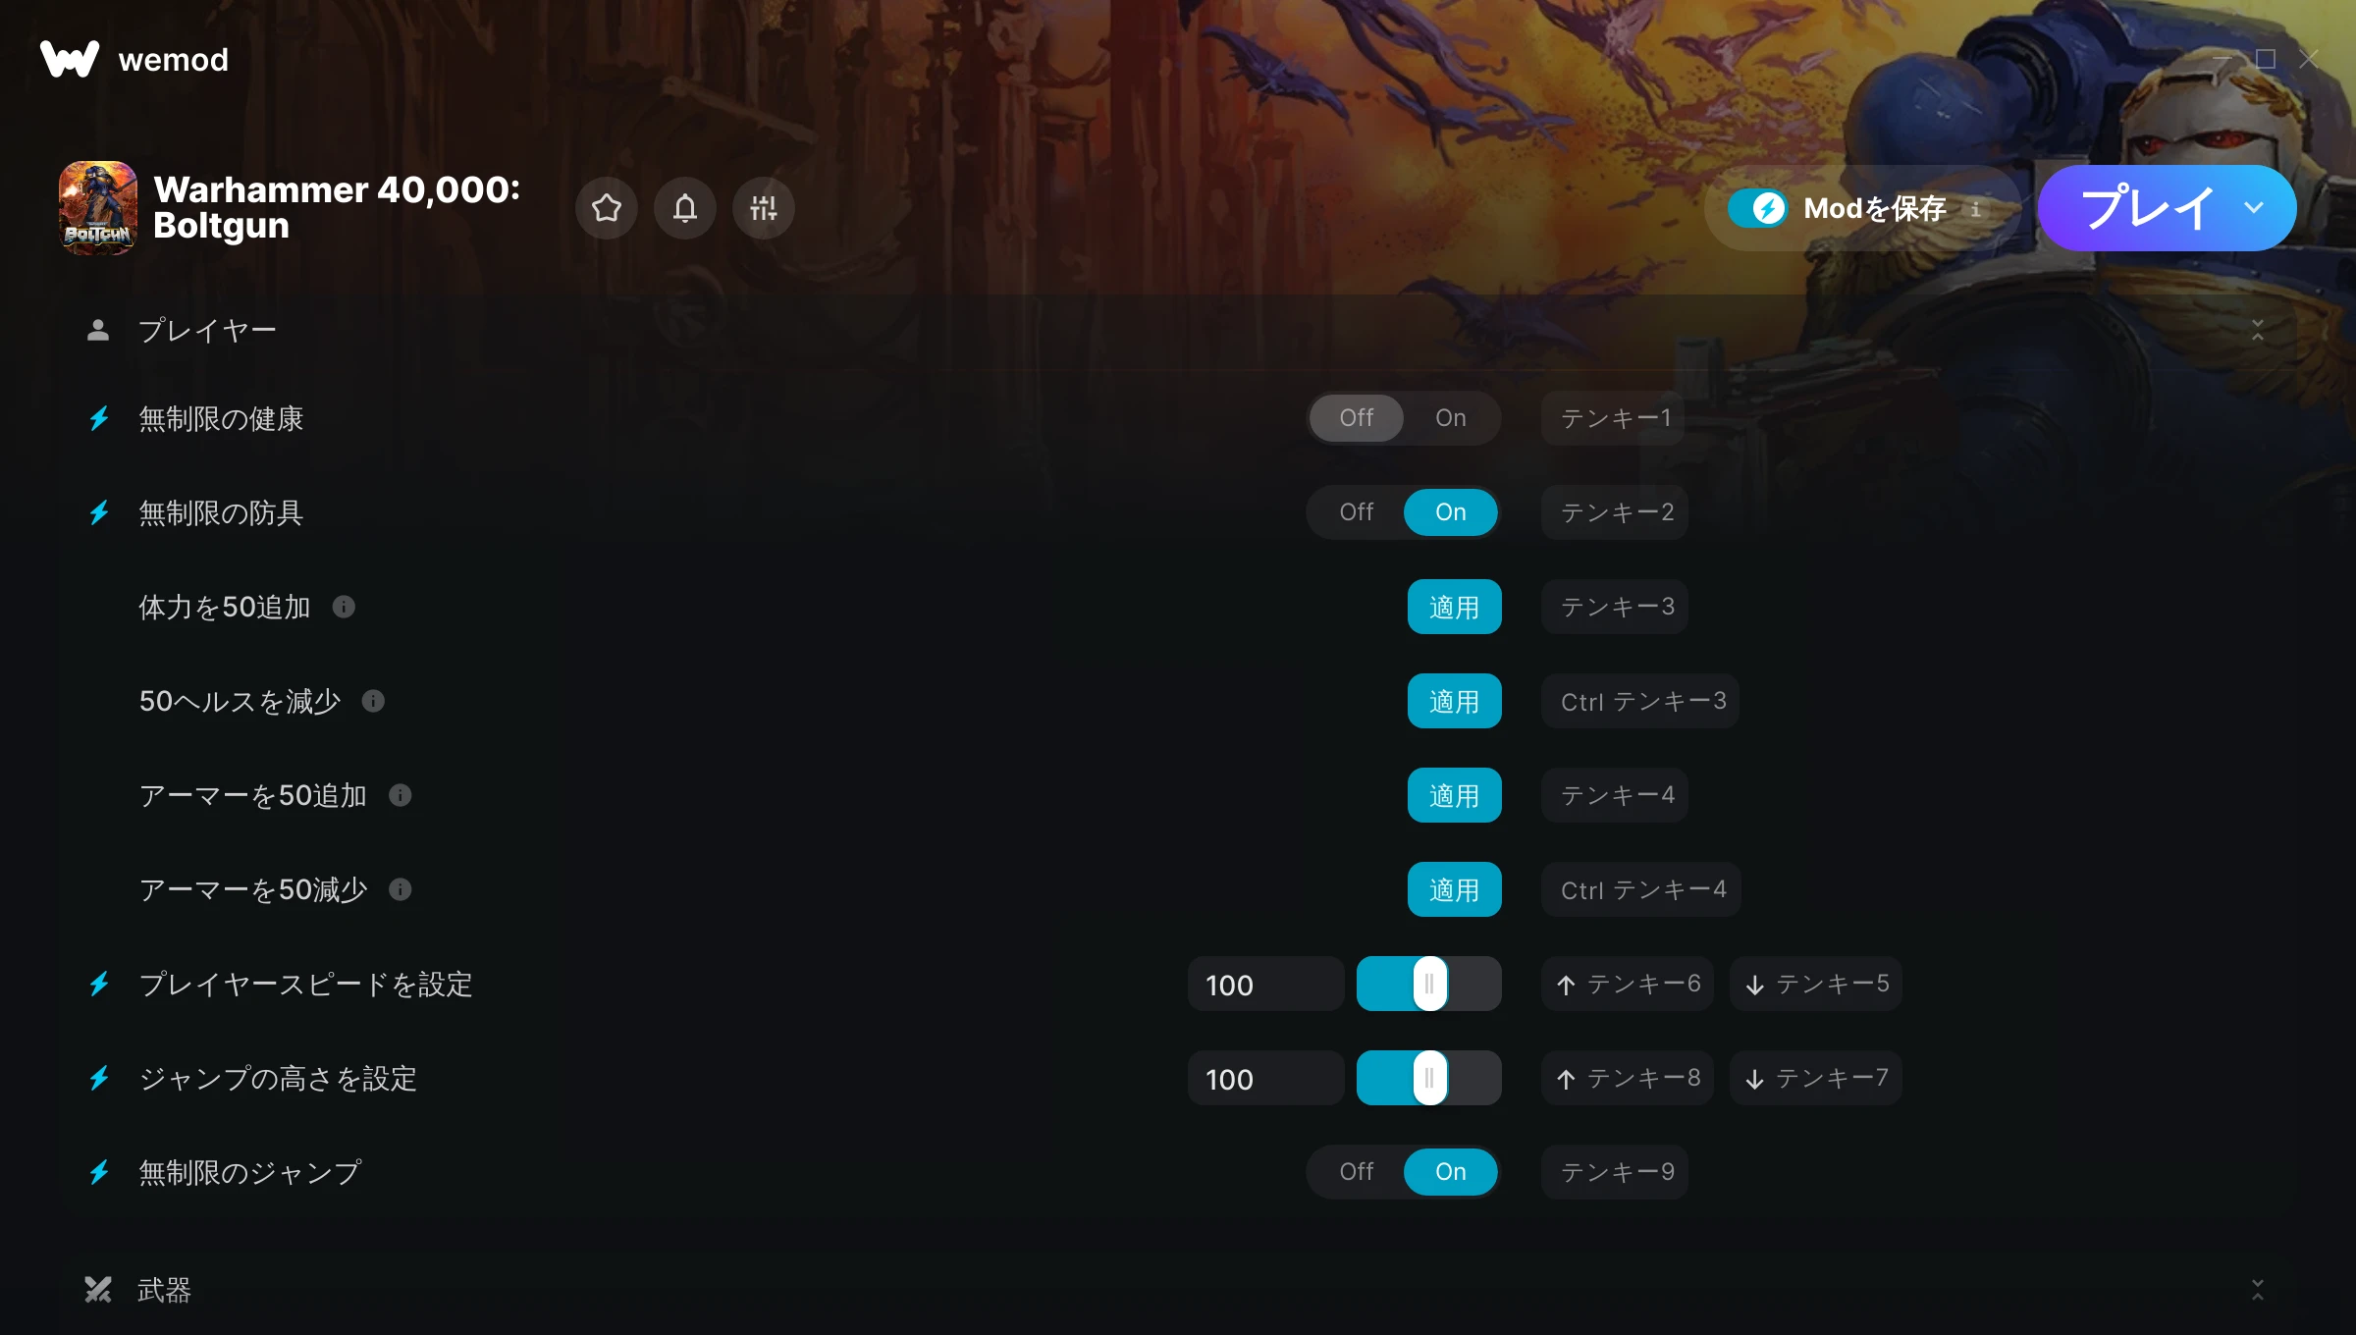Click info icon beside 体力を50追加

344,607
